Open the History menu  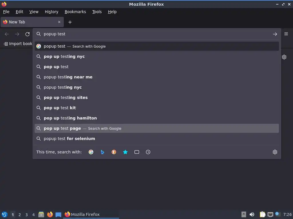pos(52,12)
